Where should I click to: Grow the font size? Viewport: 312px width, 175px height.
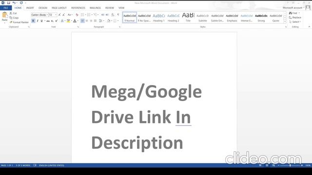[x=59, y=15]
